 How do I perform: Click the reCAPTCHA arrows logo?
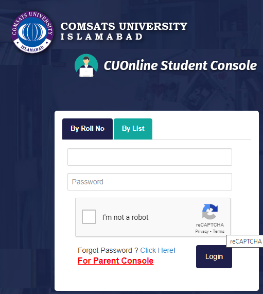210,211
